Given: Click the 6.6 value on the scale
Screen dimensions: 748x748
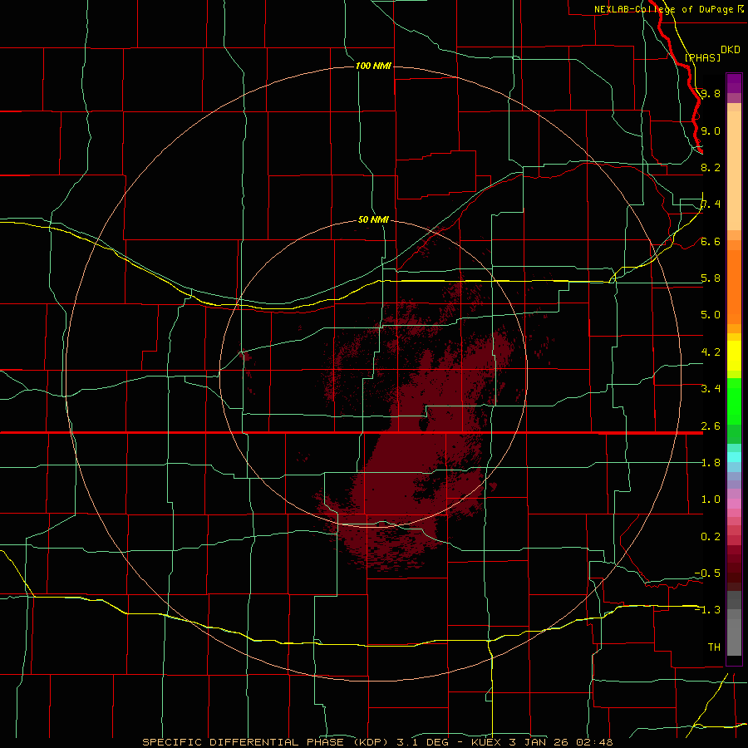Looking at the screenshot, I should (x=711, y=241).
